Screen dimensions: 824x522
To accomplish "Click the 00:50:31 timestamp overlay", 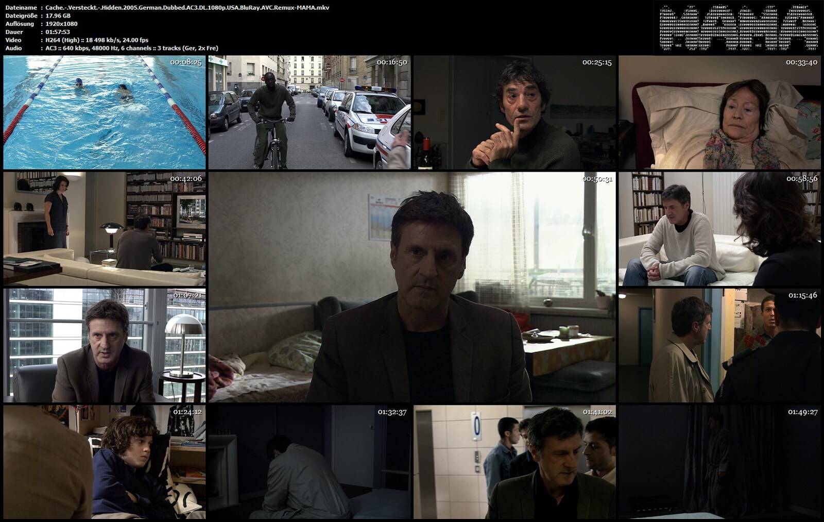I will 597,179.
